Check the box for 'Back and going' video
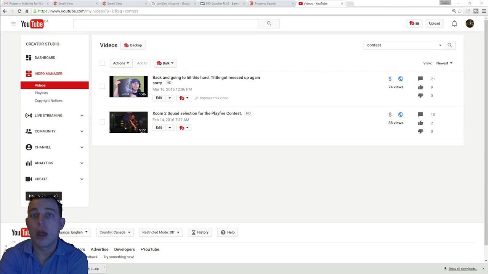Image resolution: width=488 pixels, height=274 pixels. (102, 86)
